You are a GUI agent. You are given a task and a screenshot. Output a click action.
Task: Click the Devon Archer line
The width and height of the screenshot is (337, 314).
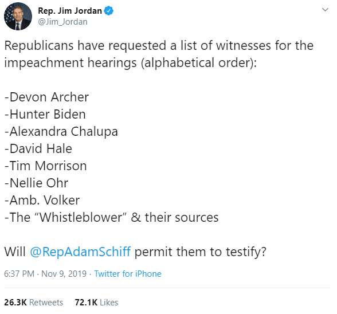46,97
